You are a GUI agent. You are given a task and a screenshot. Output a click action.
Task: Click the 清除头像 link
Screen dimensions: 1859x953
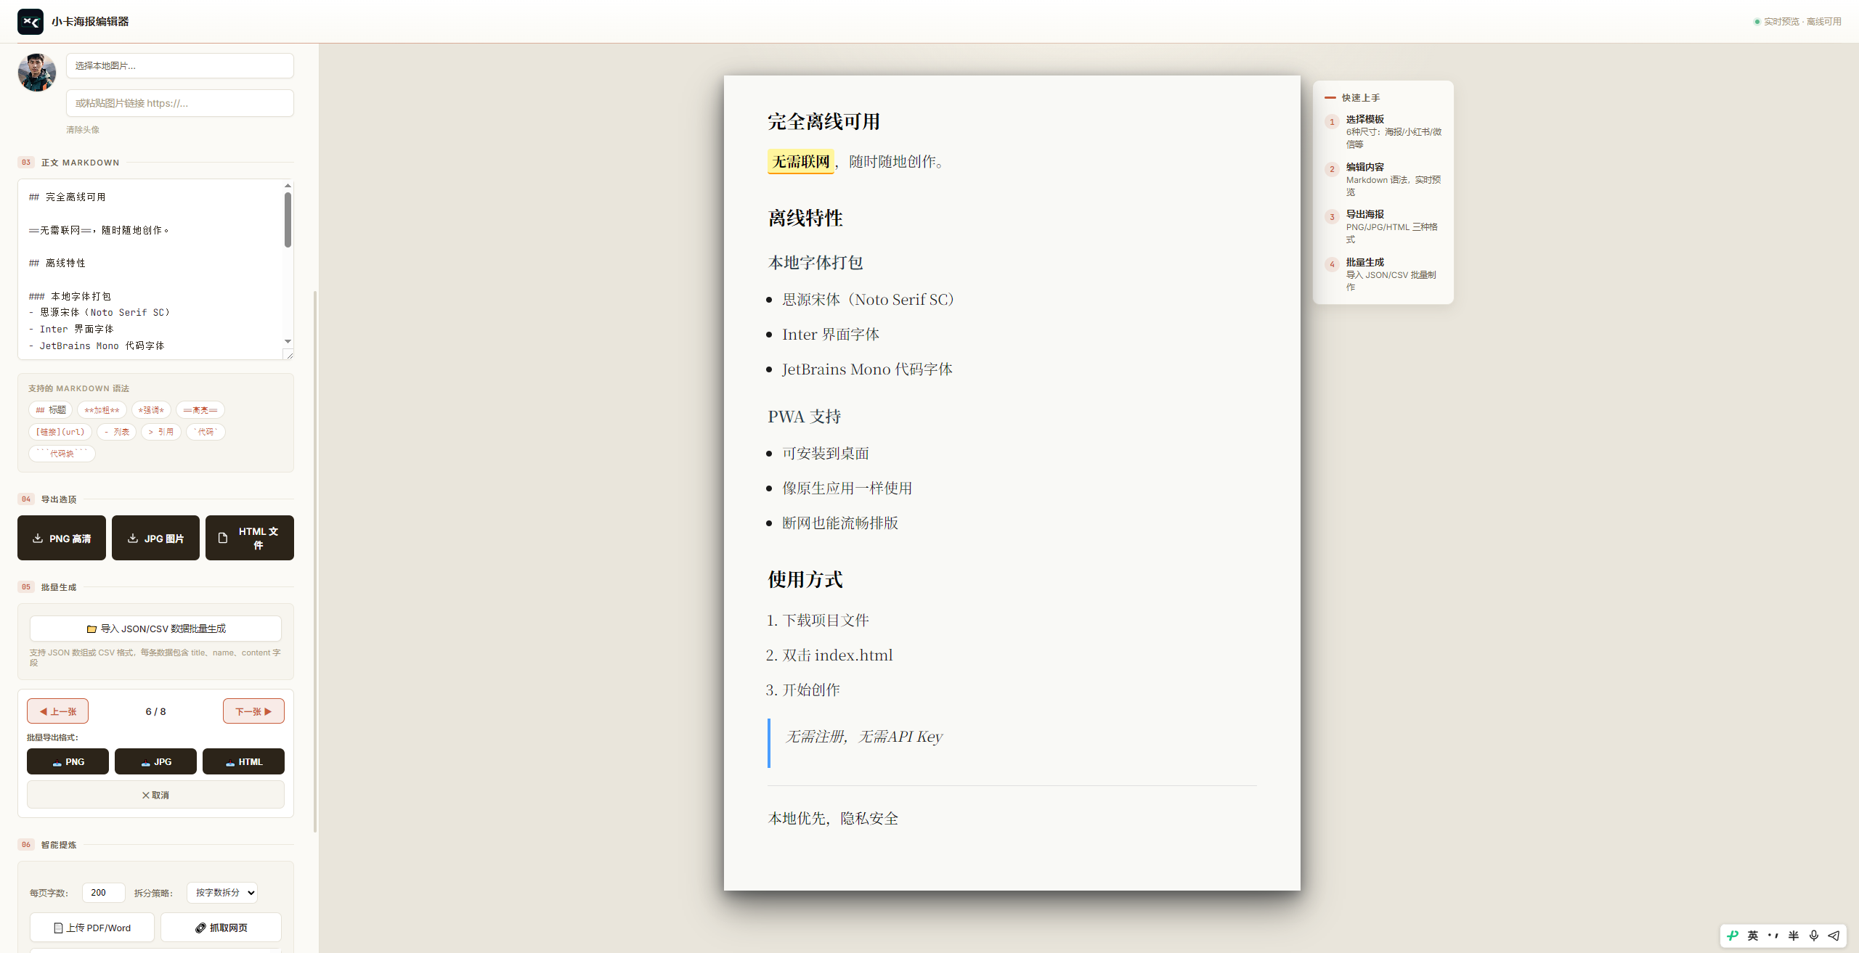[x=83, y=130]
